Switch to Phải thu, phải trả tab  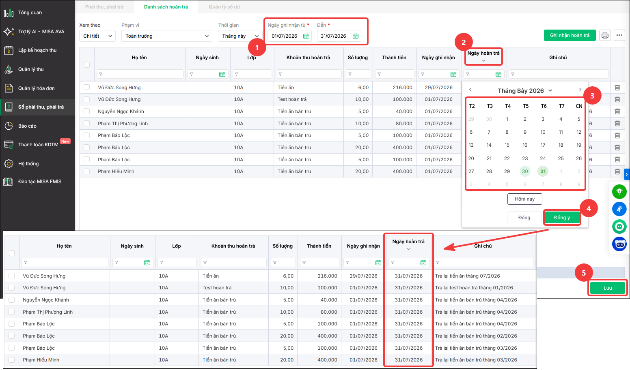(x=104, y=7)
